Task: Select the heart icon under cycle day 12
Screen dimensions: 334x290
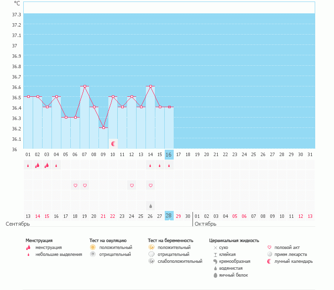Action: [x=132, y=185]
